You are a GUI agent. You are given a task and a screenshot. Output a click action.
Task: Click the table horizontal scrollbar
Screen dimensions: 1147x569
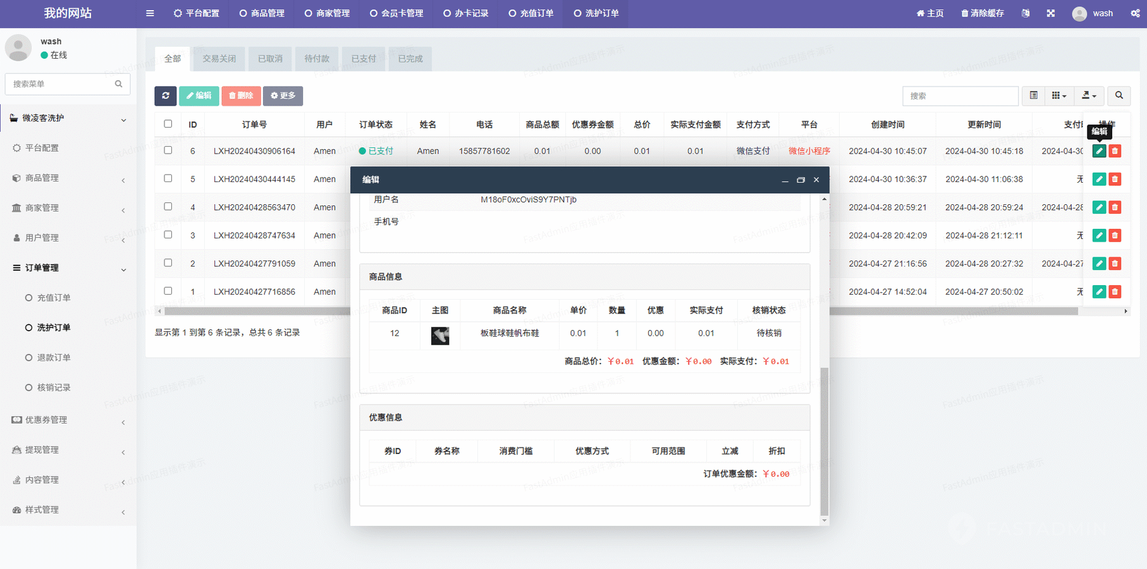621,311
